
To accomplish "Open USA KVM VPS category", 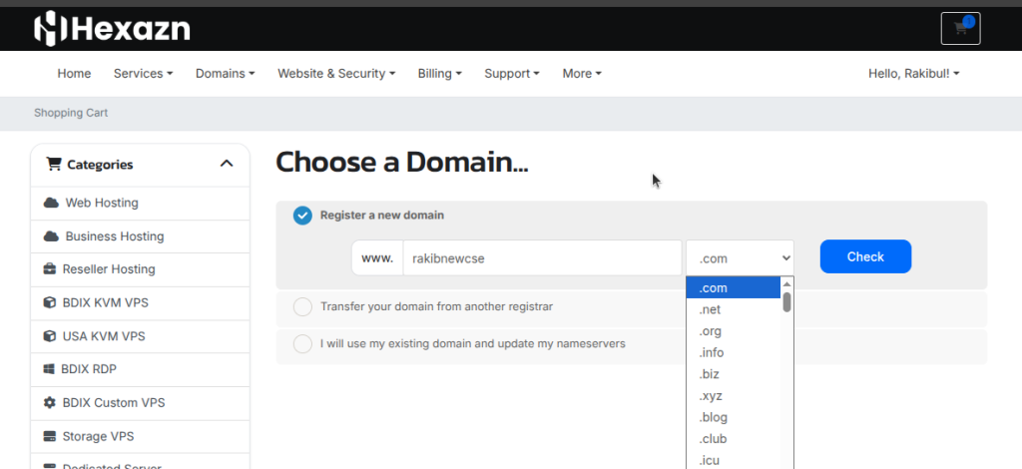I will [140, 336].
